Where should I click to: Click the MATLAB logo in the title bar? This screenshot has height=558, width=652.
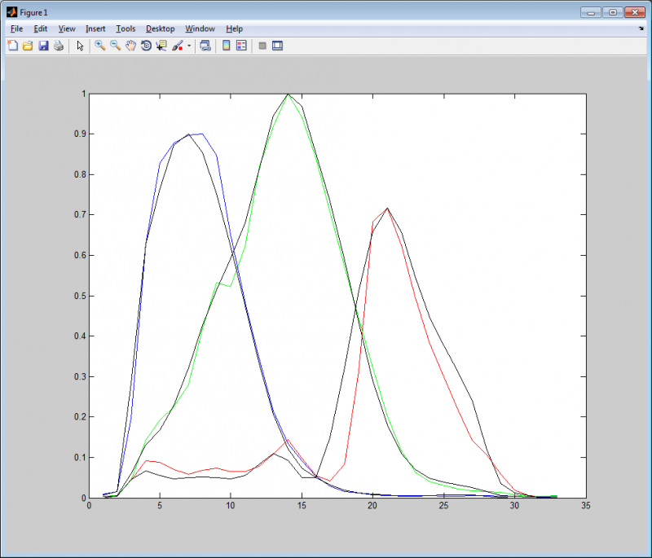click(x=11, y=12)
